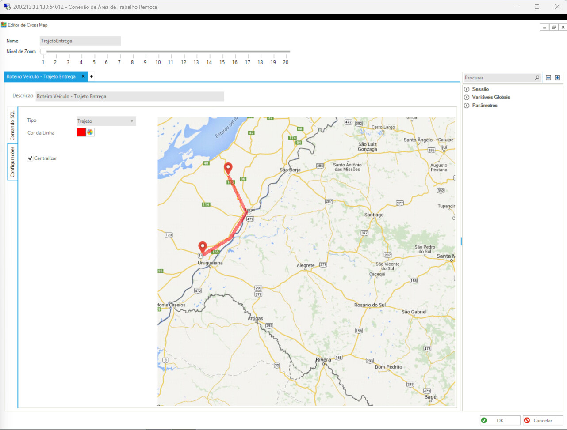Click the Nível de Zoom slider handle
The image size is (567, 430).
pos(43,52)
